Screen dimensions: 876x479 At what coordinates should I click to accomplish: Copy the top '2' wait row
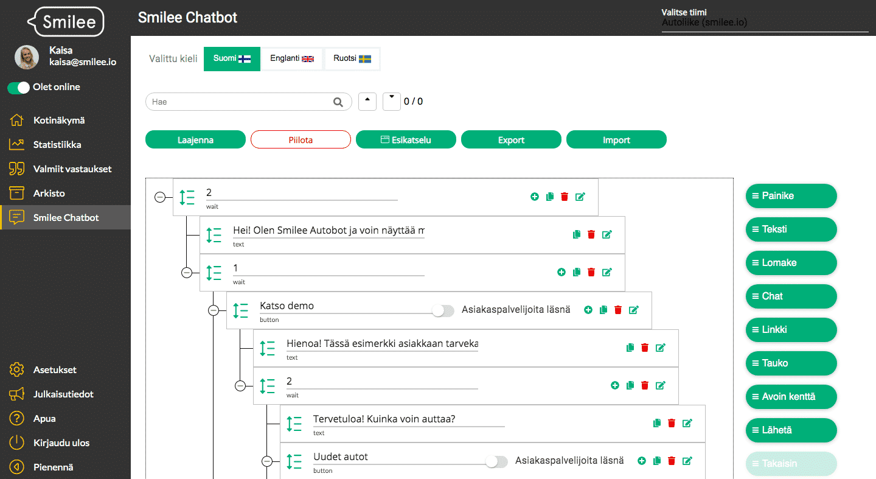pyautogui.click(x=550, y=197)
